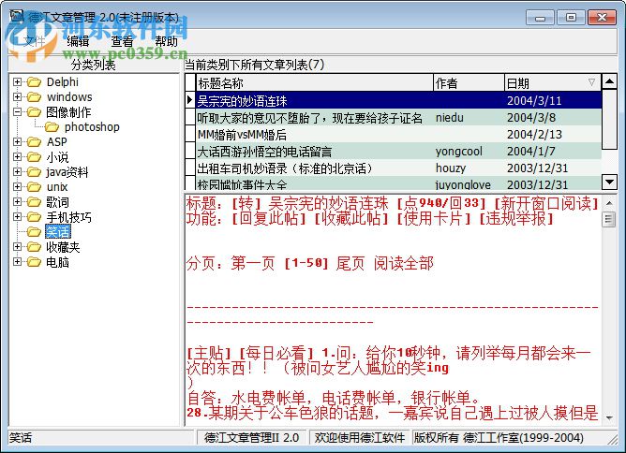Expand the 小说 category node
This screenshot has width=626, height=453.
(17, 156)
